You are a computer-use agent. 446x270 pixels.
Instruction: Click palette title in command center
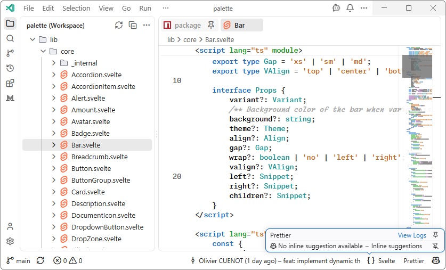[x=223, y=9]
